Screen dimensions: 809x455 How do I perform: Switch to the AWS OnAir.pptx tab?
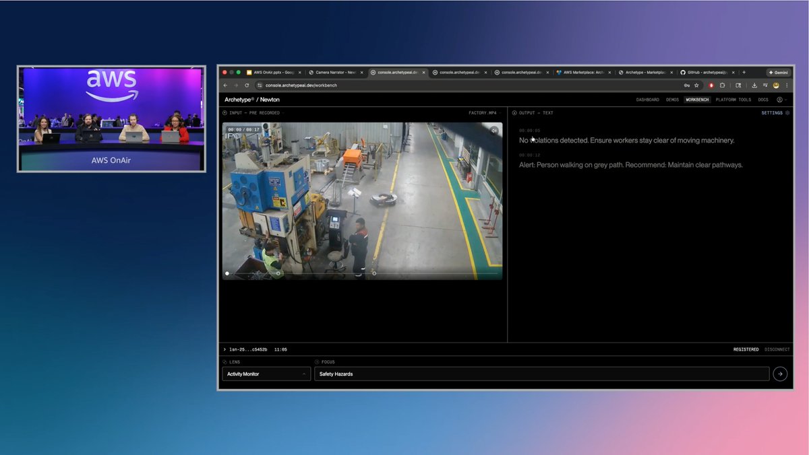[x=272, y=72]
